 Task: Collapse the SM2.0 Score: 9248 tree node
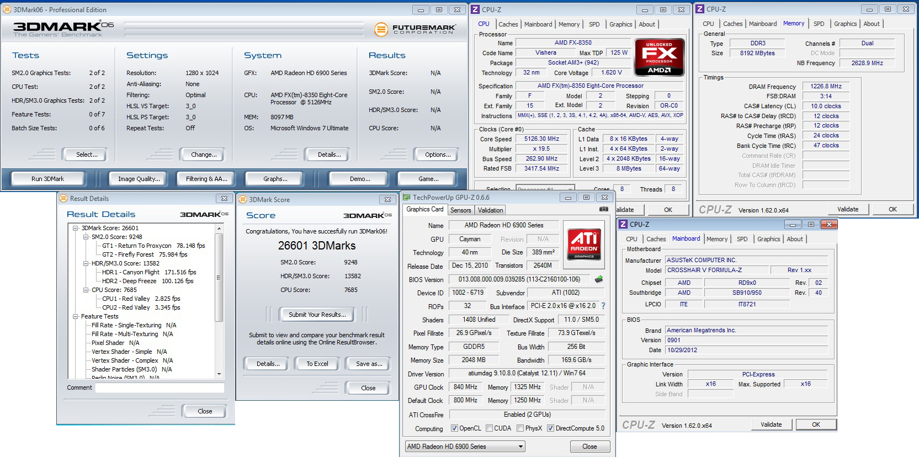click(86, 237)
